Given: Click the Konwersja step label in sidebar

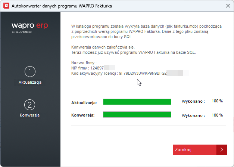Looking at the screenshot, I should click(29, 115).
